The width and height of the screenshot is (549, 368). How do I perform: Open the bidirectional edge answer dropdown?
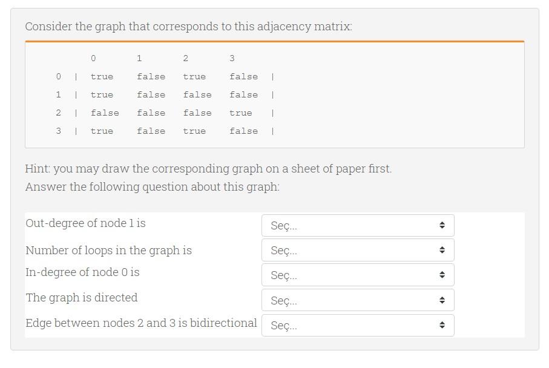pyautogui.click(x=357, y=325)
